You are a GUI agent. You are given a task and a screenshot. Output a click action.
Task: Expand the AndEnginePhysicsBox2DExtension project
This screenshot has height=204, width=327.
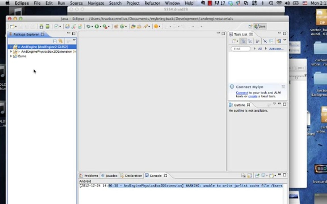(x=11, y=51)
